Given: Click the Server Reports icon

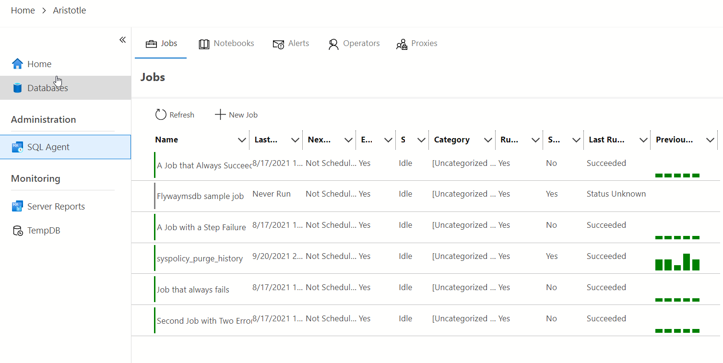Looking at the screenshot, I should click(18, 207).
